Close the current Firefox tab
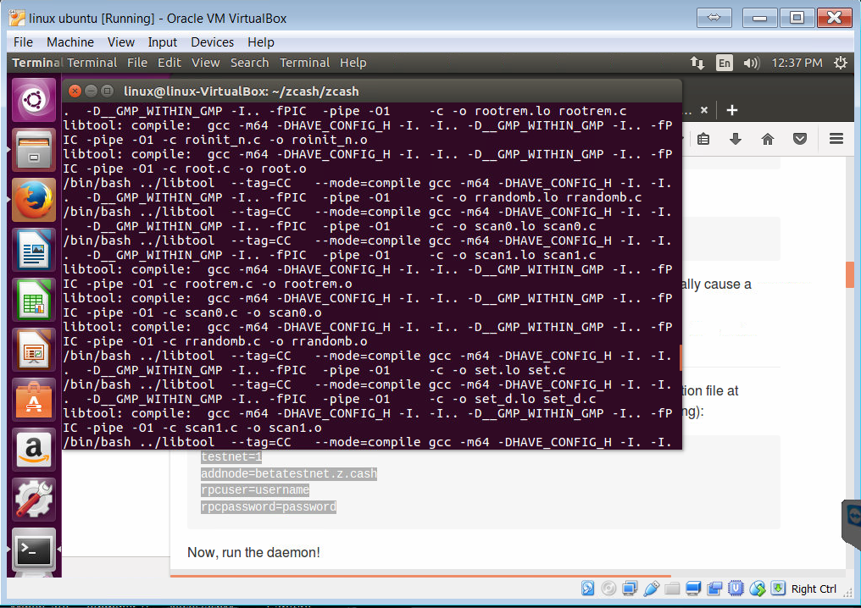This screenshot has width=861, height=608. point(704,110)
